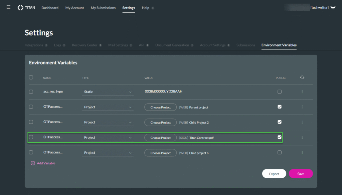
Task: Expand the Static type dropdown
Action: [108, 92]
